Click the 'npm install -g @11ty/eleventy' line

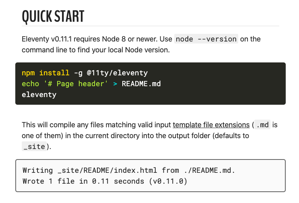pyautogui.click(x=85, y=73)
